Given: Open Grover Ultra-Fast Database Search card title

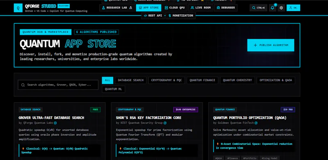Looking at the screenshot, I should point(51,118).
